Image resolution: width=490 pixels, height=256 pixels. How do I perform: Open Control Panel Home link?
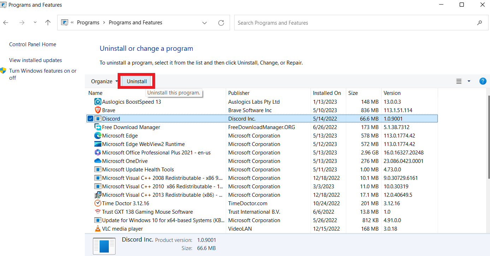pyautogui.click(x=33, y=44)
